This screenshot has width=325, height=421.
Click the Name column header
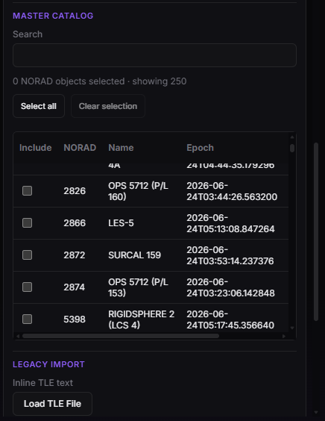tap(121, 148)
